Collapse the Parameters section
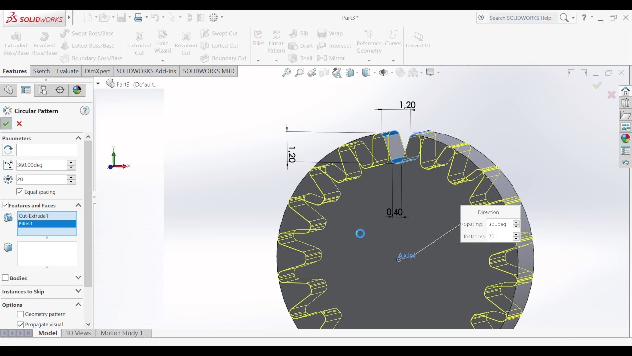Image resolution: width=632 pixels, height=356 pixels. [x=78, y=138]
